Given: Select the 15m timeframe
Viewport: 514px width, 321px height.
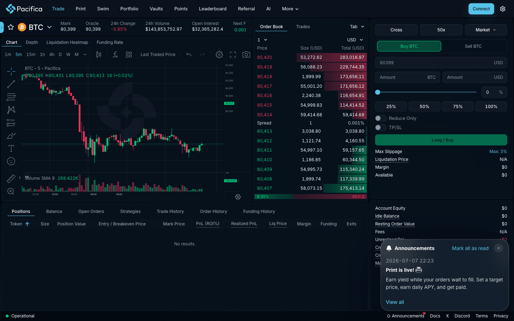Looking at the screenshot, I should coord(31,55).
